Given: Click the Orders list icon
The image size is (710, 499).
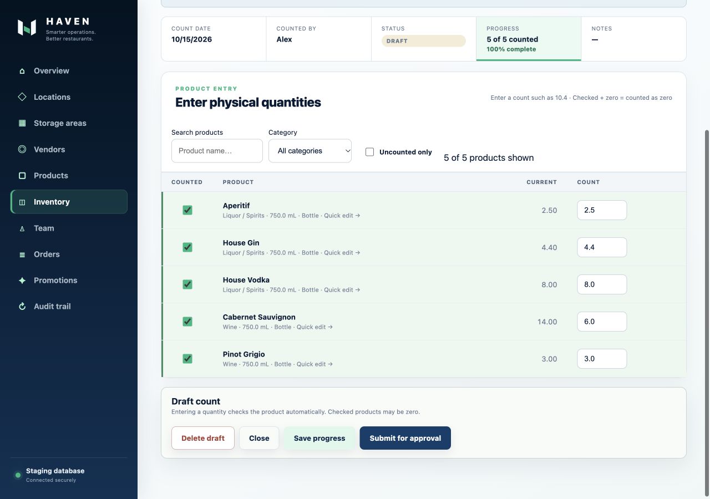Looking at the screenshot, I should pos(22,254).
